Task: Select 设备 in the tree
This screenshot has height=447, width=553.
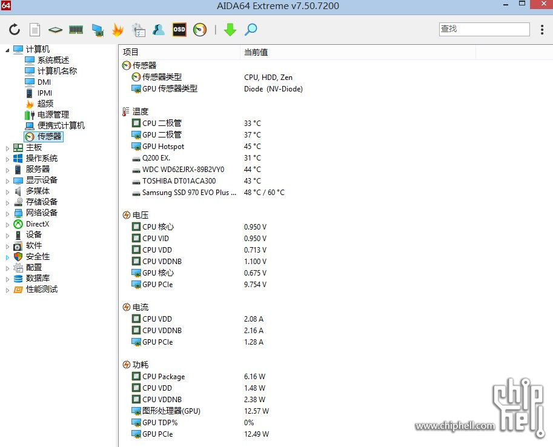Action: [x=34, y=234]
